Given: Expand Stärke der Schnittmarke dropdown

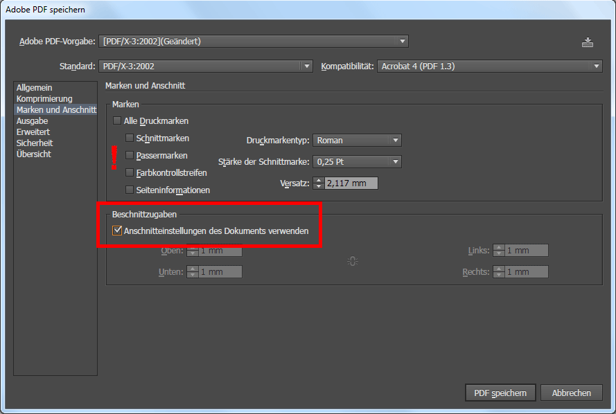Looking at the screenshot, I should click(x=357, y=162).
